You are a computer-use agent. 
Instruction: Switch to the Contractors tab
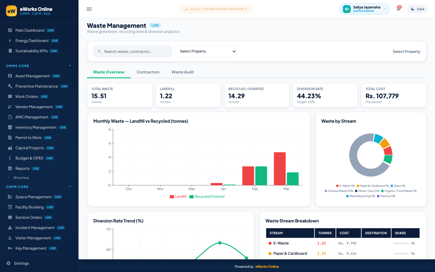[x=148, y=72]
